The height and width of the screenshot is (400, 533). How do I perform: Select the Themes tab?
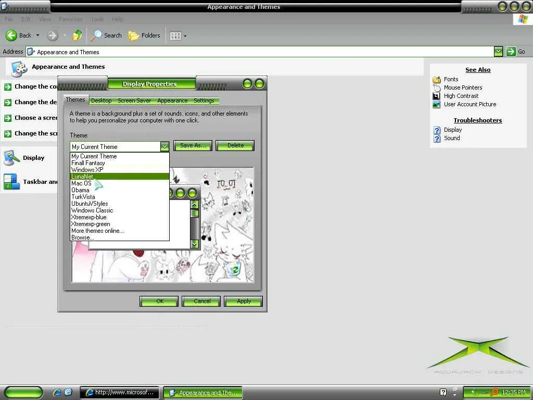(x=75, y=99)
